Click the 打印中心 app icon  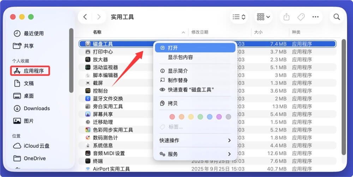click(88, 52)
